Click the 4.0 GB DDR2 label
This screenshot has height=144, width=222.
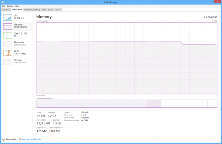click(x=211, y=17)
